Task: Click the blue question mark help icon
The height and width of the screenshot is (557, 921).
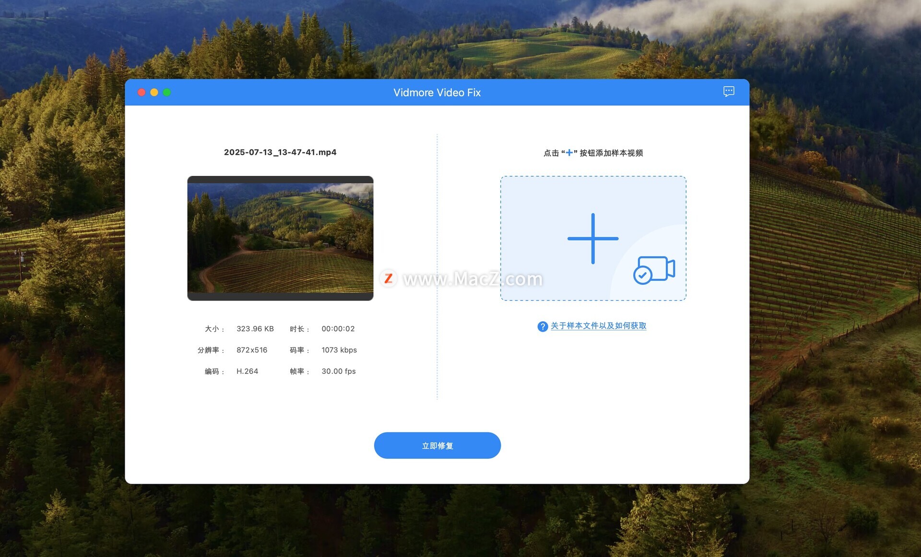Action: point(543,326)
